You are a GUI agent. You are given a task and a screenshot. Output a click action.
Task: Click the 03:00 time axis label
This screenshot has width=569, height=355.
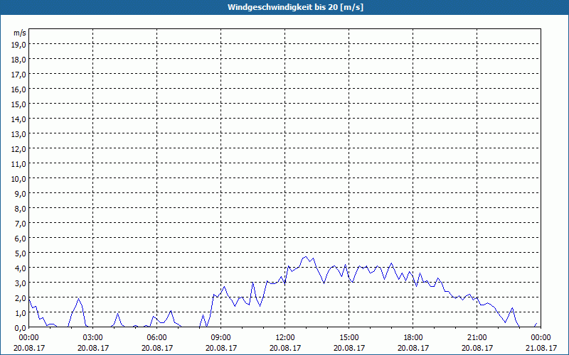click(93, 338)
